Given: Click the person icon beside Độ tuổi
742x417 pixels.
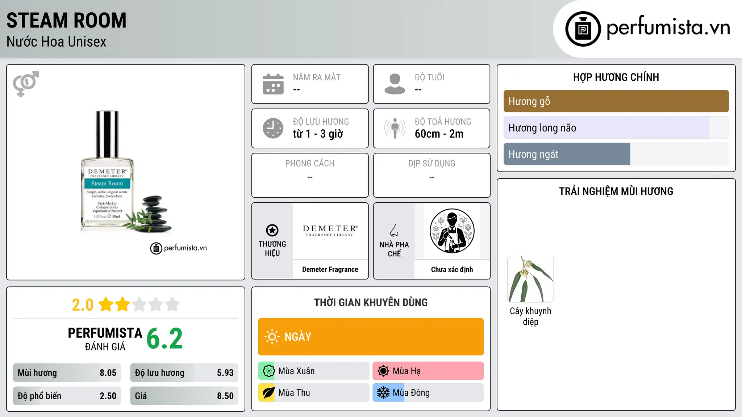Looking at the screenshot, I should tap(395, 84).
